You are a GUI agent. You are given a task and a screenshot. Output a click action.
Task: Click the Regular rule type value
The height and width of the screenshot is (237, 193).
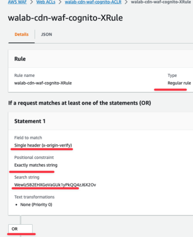[179, 83]
